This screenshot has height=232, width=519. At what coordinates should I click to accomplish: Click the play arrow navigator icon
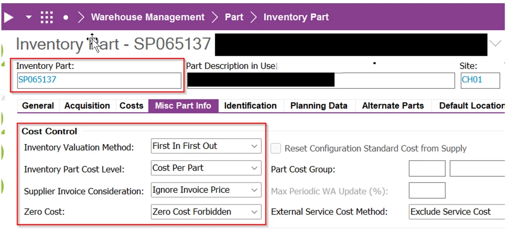pyautogui.click(x=9, y=17)
